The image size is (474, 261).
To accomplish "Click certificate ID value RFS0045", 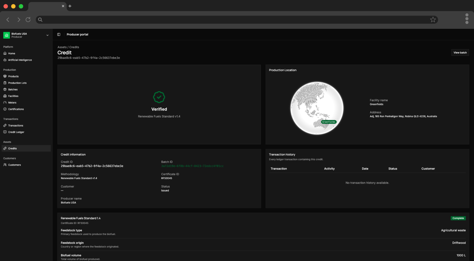I will point(167,178).
